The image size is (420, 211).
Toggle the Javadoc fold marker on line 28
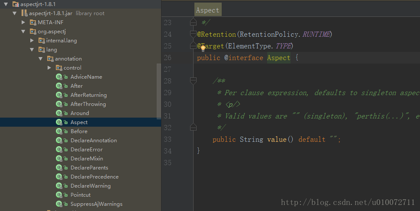point(193,80)
